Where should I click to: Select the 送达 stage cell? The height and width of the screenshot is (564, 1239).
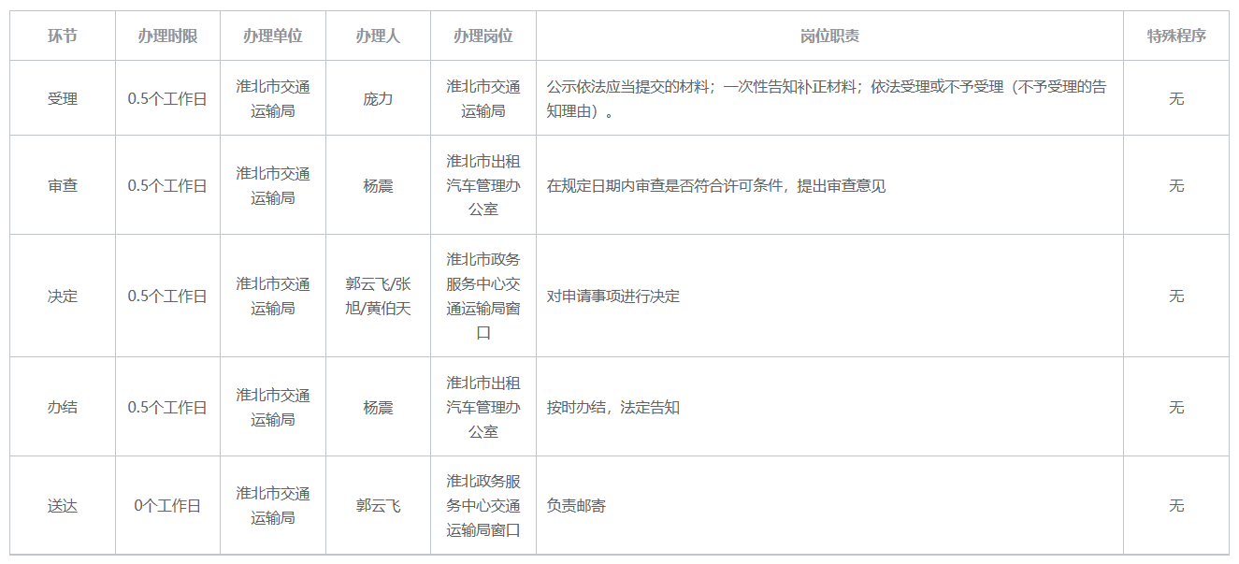pyautogui.click(x=63, y=505)
